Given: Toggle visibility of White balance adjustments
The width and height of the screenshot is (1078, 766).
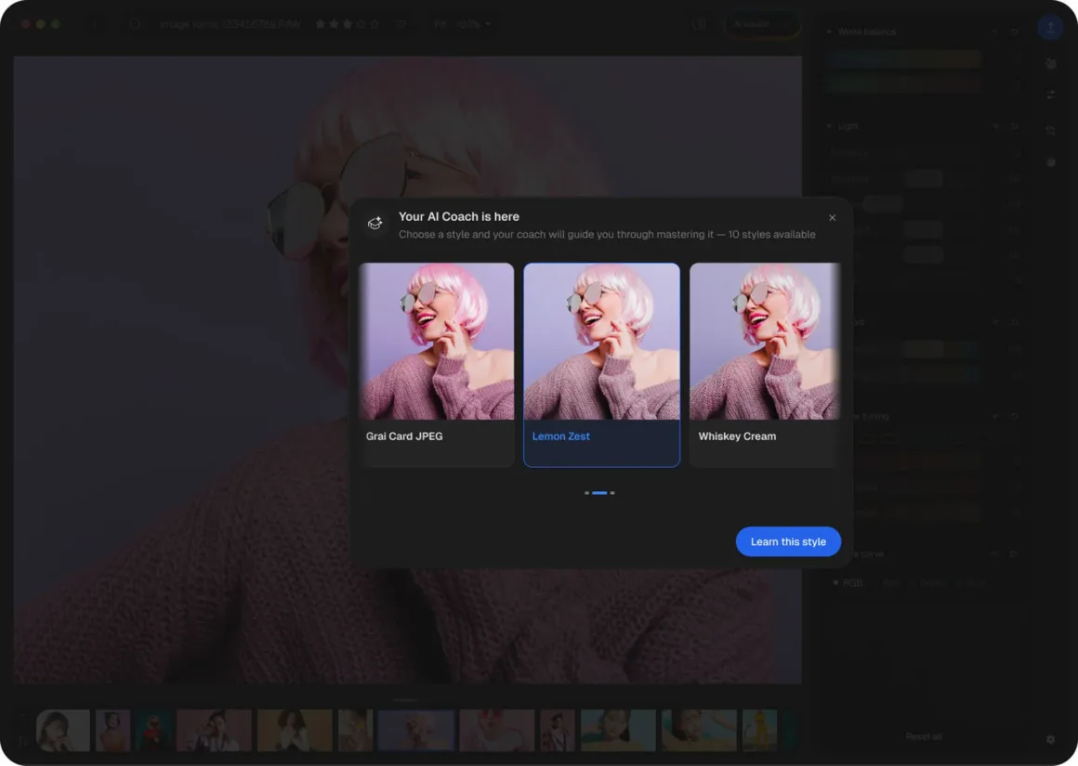Looking at the screenshot, I should click(994, 32).
